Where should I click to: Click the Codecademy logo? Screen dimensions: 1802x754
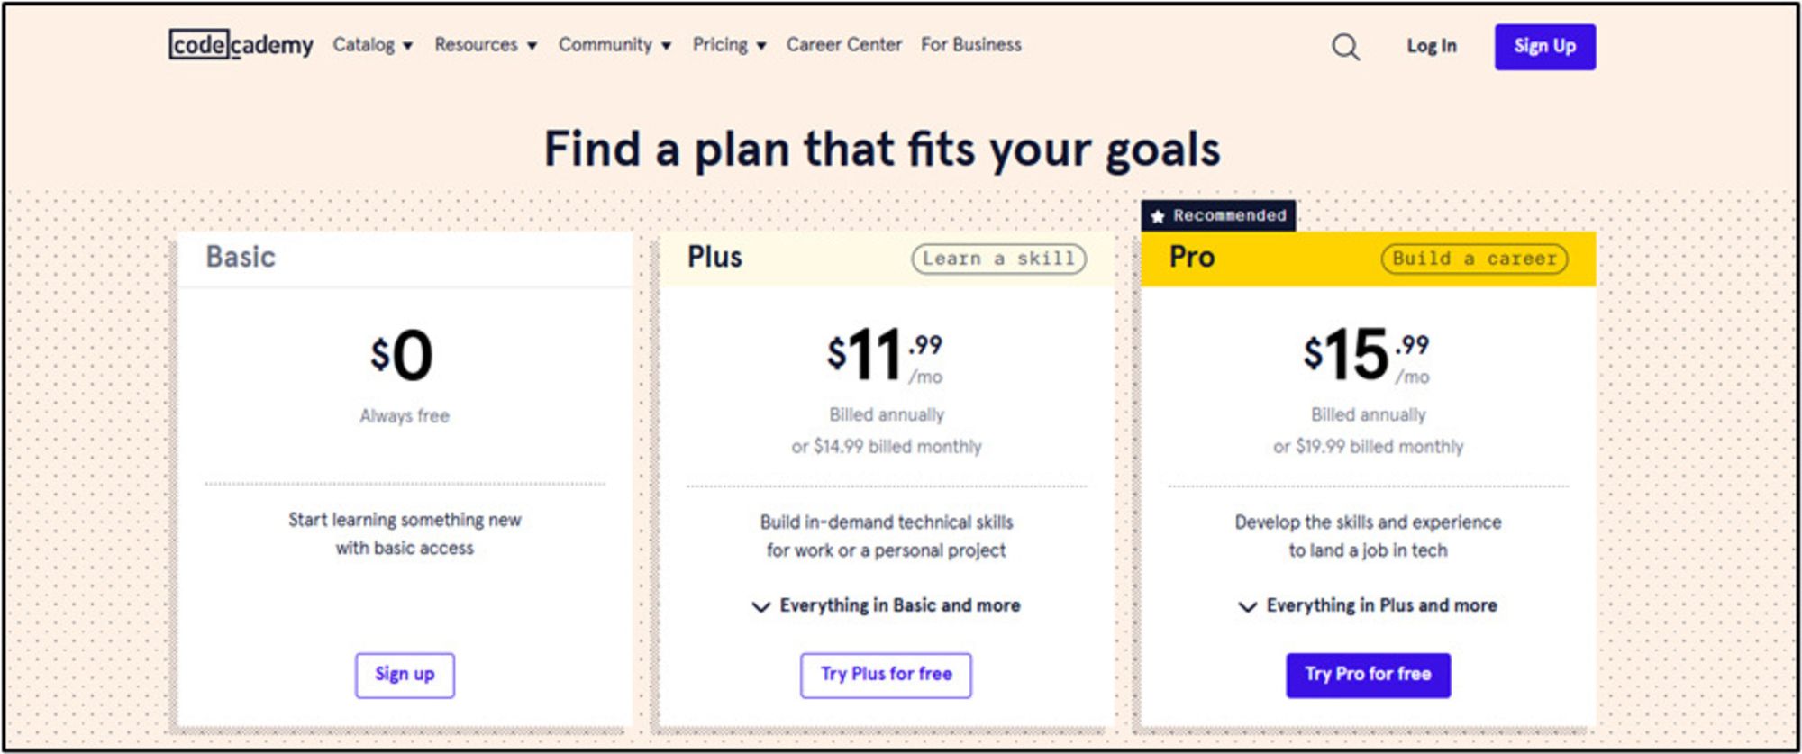241,44
